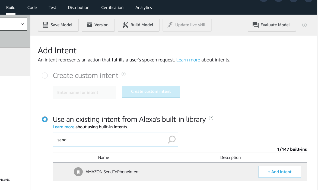Screen dimensions: 318x190
Task: Click the search magnifier icon in search box
Action: [171, 140]
